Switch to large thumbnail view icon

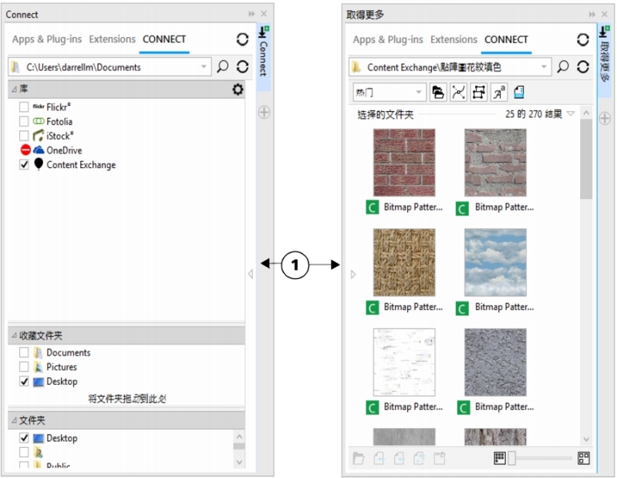(x=584, y=458)
